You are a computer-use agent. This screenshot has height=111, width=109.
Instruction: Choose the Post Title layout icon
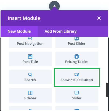[x=30, y=56]
